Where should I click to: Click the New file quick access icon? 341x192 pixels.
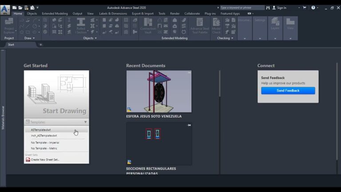(x=14, y=8)
